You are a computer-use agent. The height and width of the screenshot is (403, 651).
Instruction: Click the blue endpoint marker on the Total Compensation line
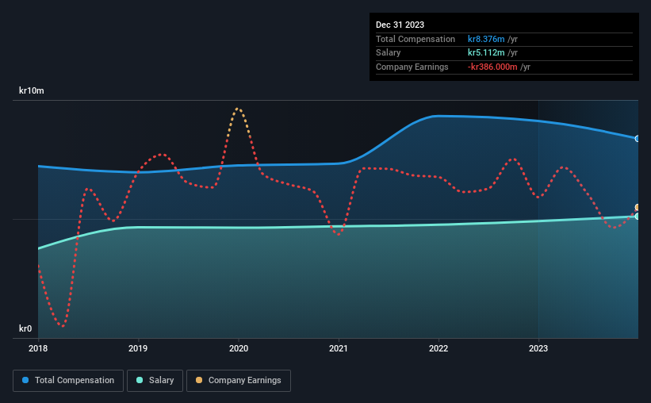tap(637, 139)
